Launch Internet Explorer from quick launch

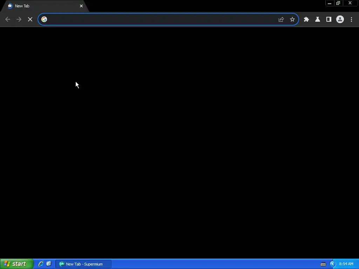point(41,264)
